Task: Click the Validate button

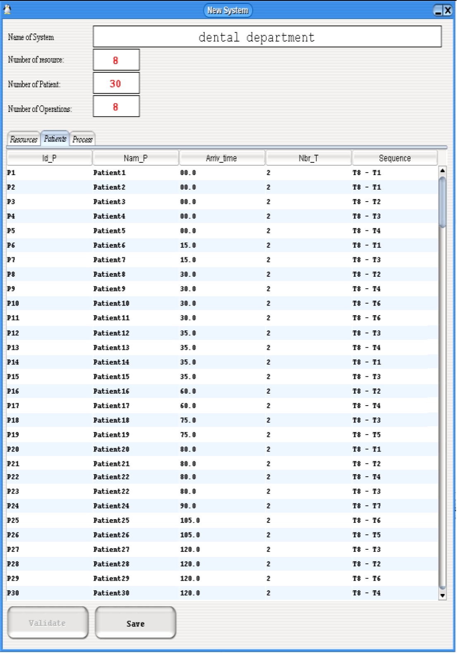Action: (x=48, y=622)
